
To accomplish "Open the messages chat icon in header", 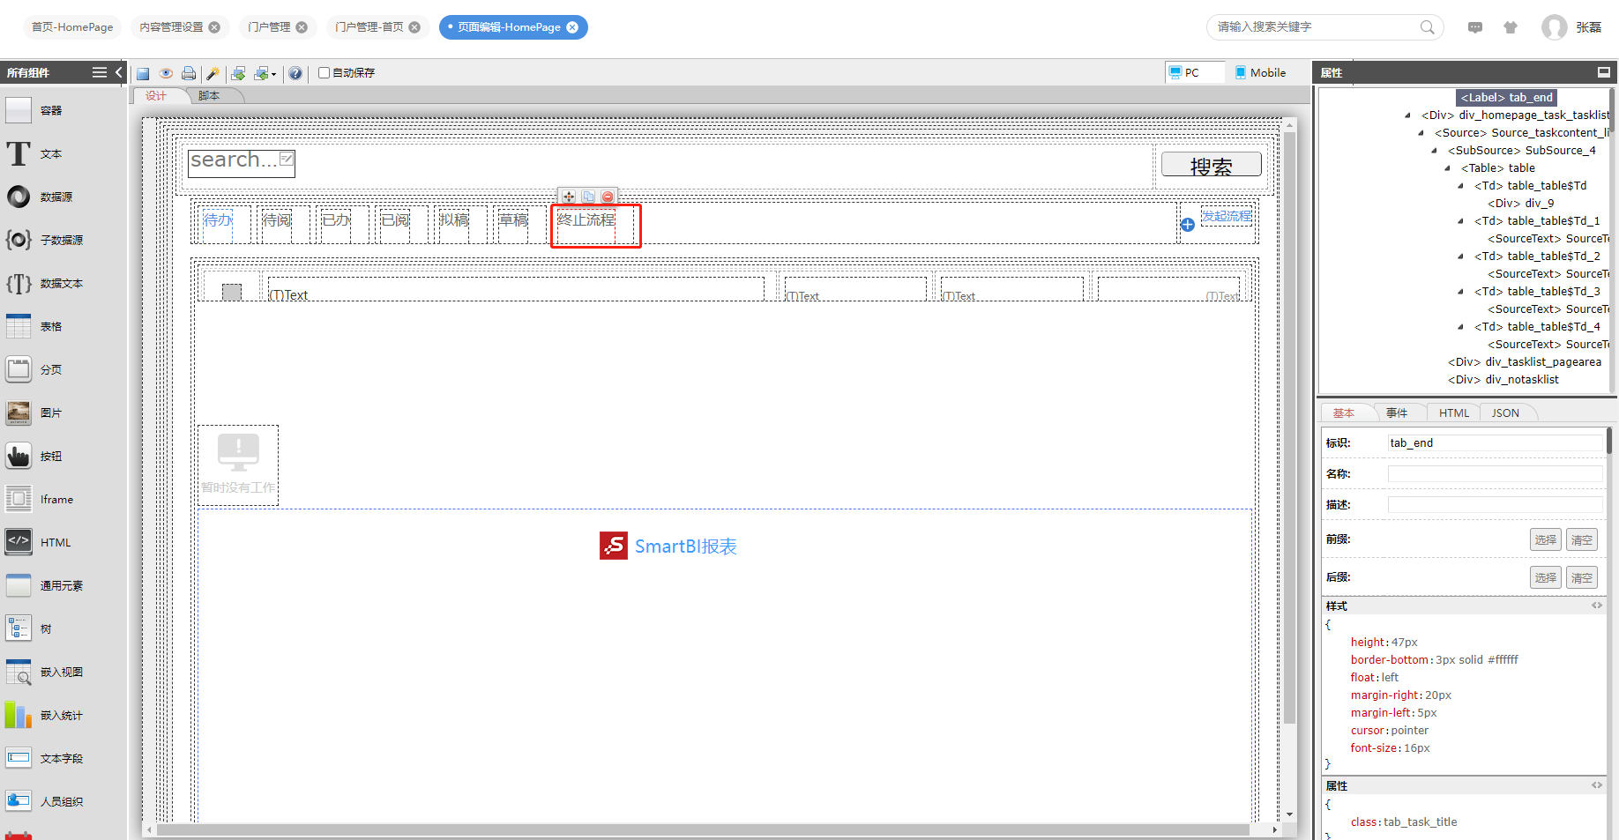I will click(x=1475, y=27).
